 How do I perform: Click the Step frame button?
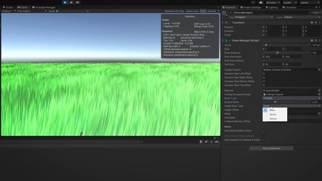tap(77, 3)
